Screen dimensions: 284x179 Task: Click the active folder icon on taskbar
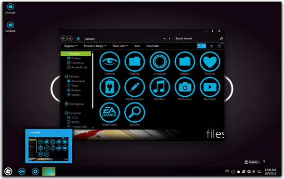click(49, 171)
